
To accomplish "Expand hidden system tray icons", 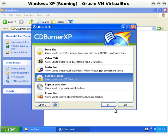I will click(x=155, y=129).
